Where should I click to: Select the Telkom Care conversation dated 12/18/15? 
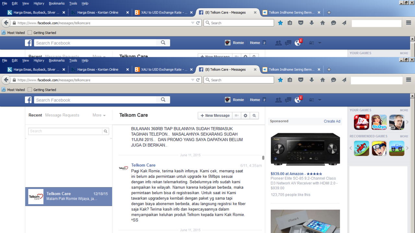tap(69, 196)
